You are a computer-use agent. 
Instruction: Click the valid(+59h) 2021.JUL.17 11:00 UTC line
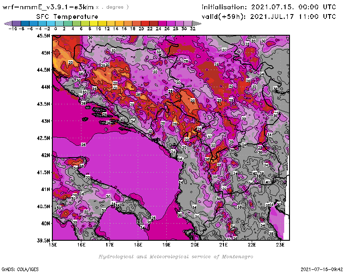269,16
